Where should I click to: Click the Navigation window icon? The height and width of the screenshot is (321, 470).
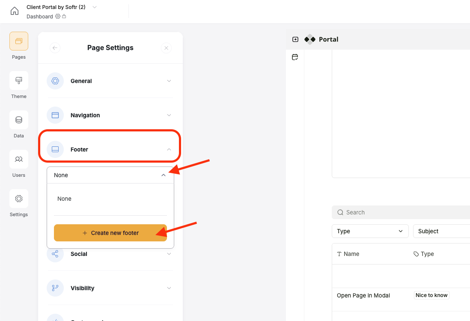point(55,115)
